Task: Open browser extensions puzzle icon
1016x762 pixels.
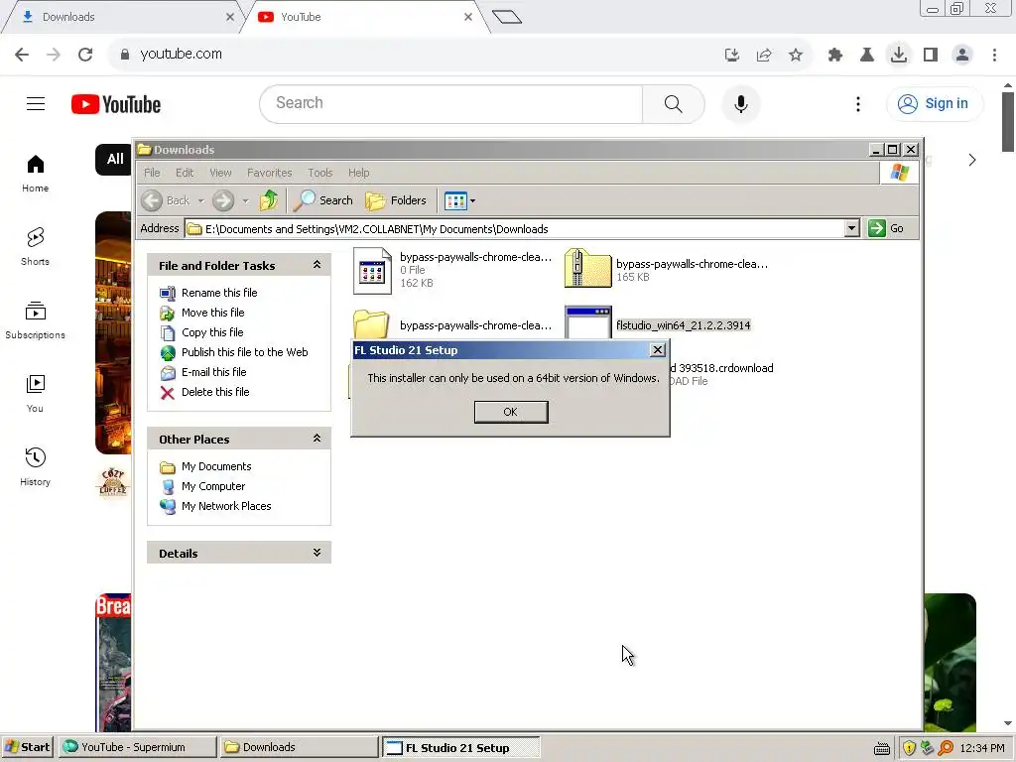Action: [x=835, y=56]
